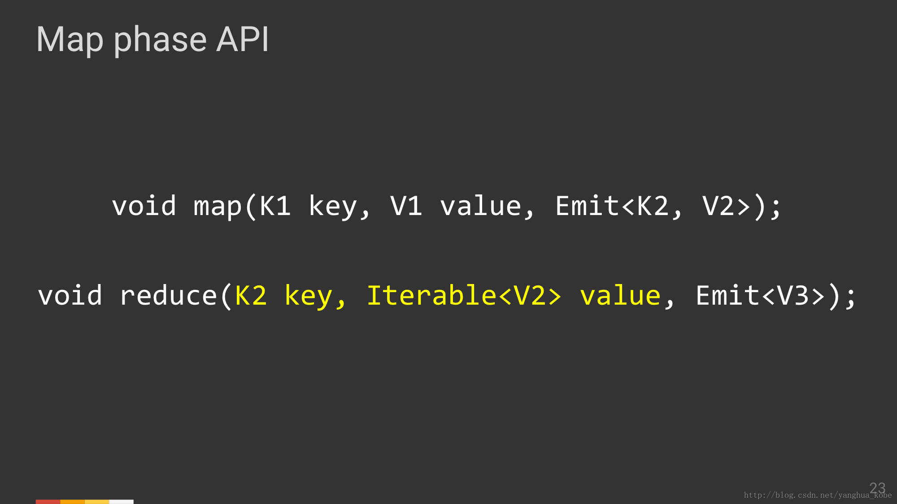Click "V1 value," in the map signature

[x=462, y=207]
